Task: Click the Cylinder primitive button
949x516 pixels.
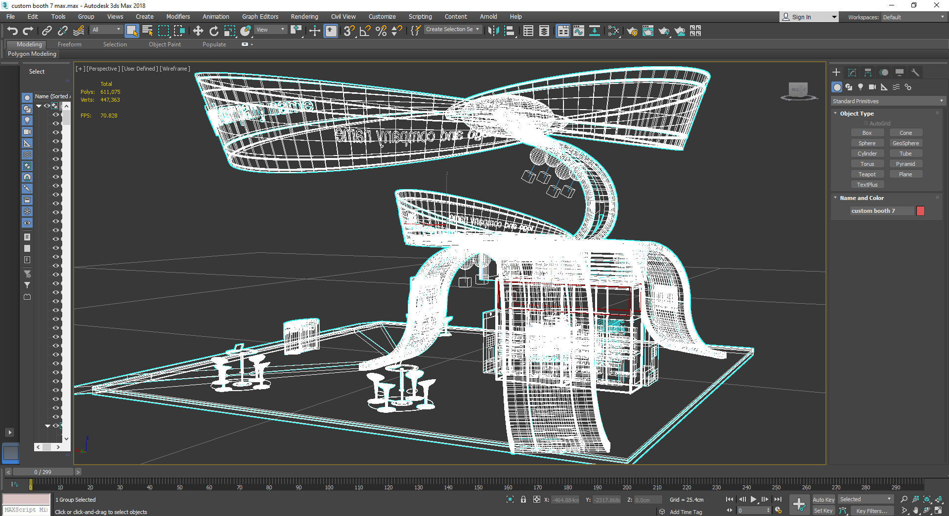Action: pos(867,154)
